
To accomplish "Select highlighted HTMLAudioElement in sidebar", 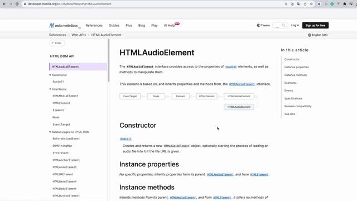I will 78,66.
